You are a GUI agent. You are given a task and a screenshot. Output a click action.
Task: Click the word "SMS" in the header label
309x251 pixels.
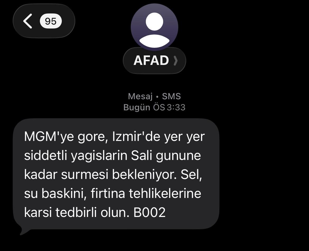[x=171, y=96]
